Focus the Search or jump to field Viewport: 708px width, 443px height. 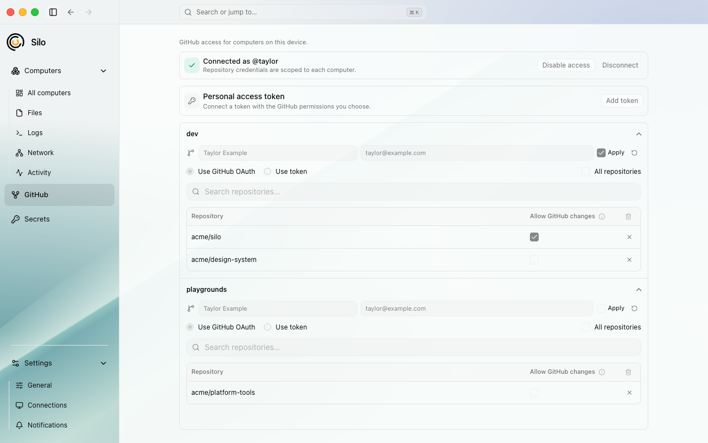(x=303, y=12)
